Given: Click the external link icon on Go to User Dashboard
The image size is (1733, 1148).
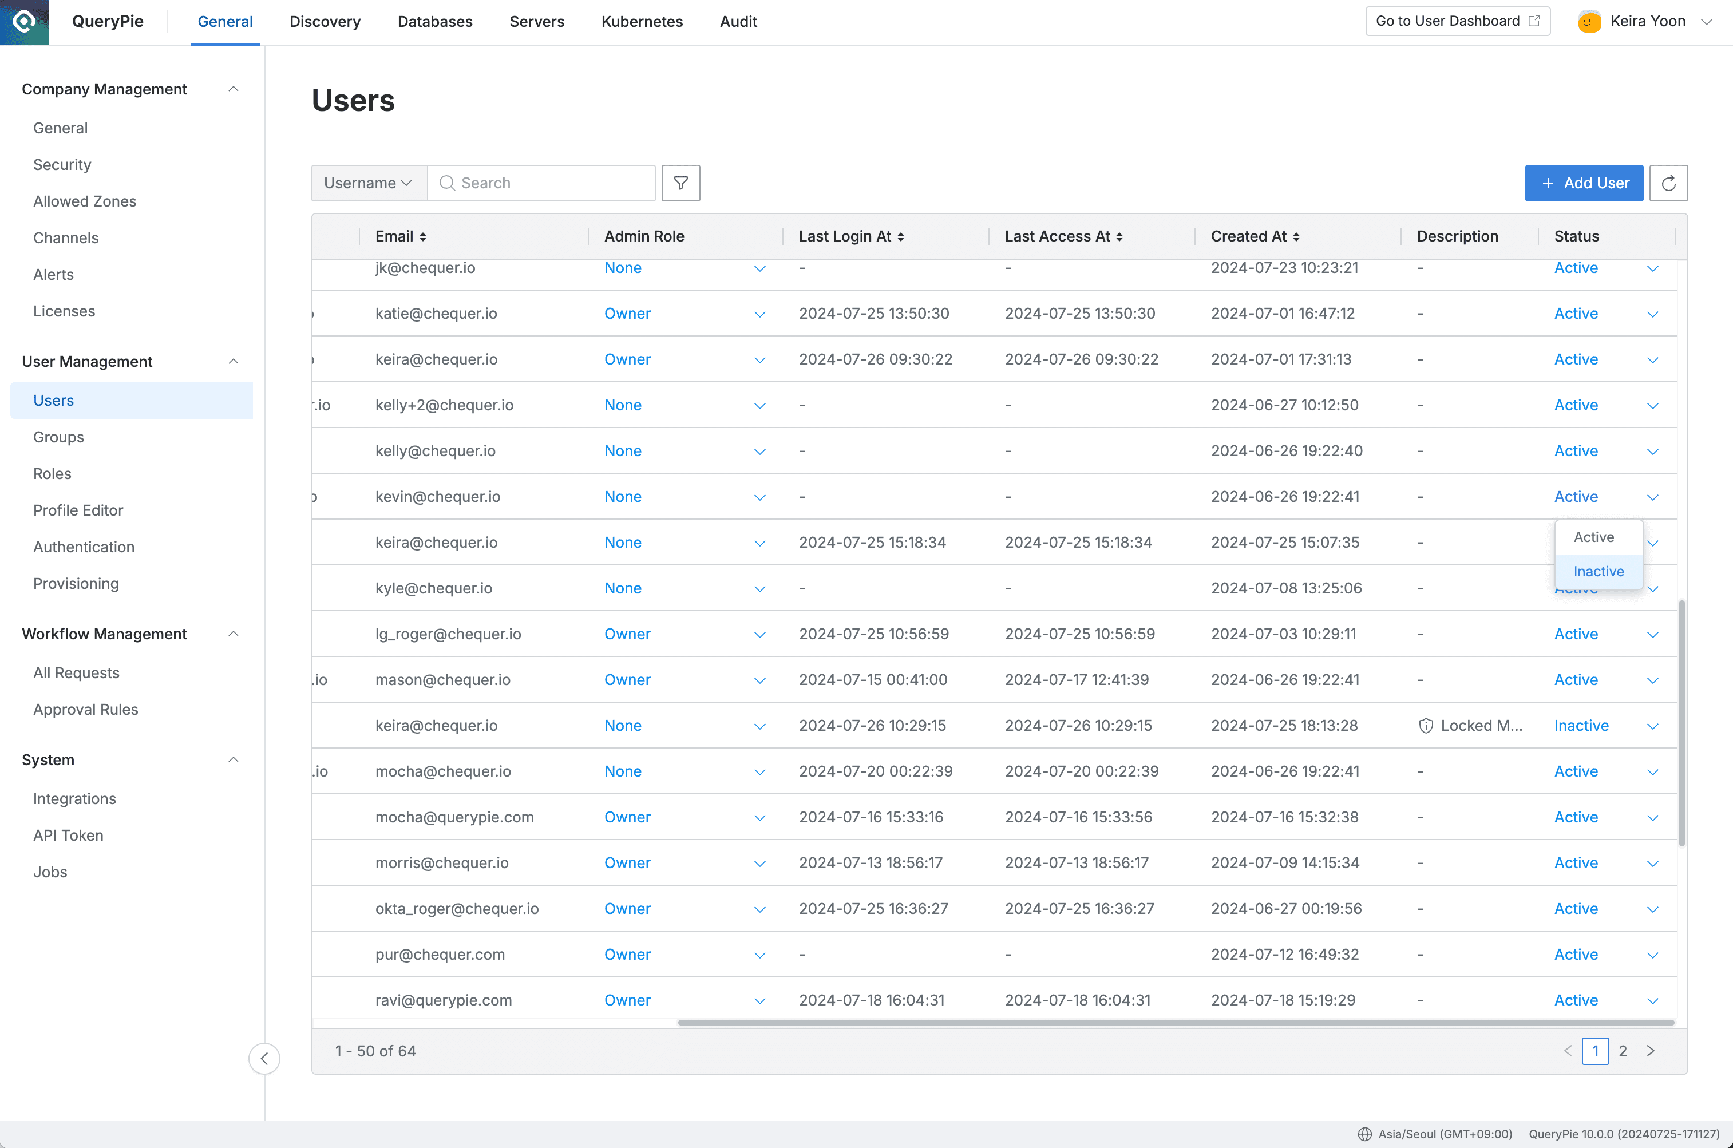Looking at the screenshot, I should click(1533, 21).
